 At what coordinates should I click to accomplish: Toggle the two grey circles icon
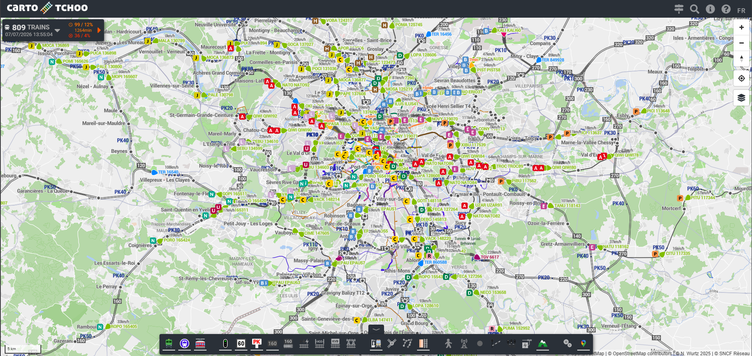click(567, 343)
